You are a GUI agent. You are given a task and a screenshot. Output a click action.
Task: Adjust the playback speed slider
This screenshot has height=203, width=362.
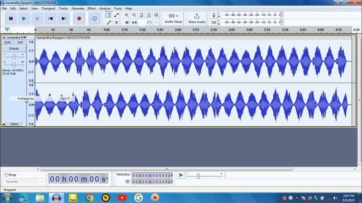click(x=198, y=176)
